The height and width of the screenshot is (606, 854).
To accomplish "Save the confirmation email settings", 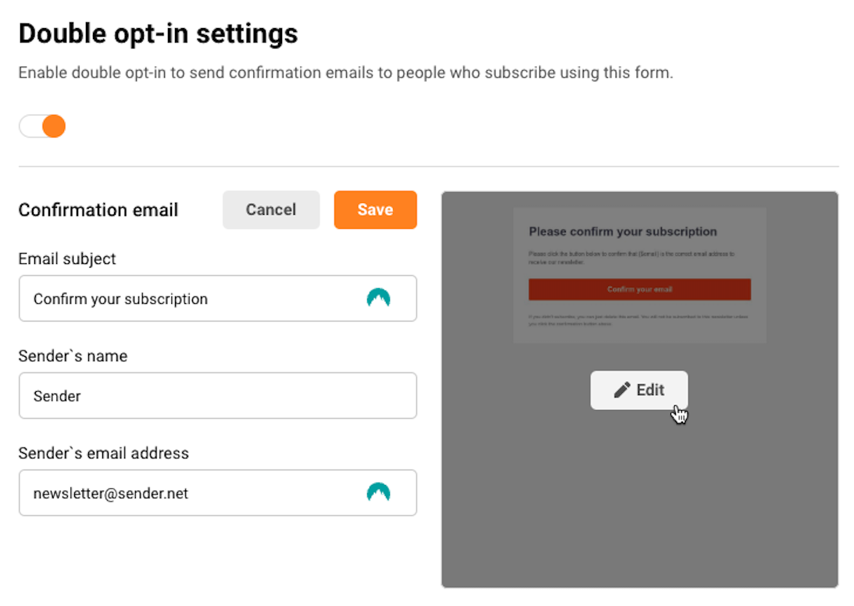I will 375,210.
